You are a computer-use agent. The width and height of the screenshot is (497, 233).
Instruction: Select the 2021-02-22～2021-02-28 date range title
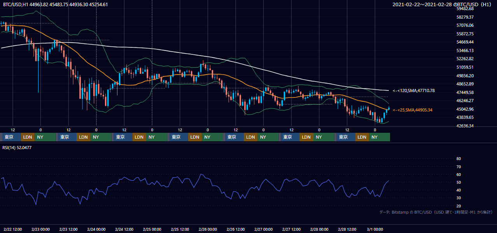[x=443, y=5]
